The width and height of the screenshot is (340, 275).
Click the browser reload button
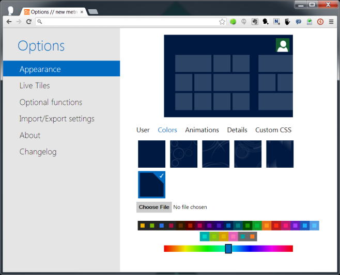coord(29,22)
